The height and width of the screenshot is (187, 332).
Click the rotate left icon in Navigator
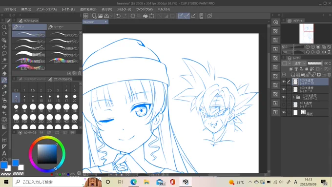[308, 52]
